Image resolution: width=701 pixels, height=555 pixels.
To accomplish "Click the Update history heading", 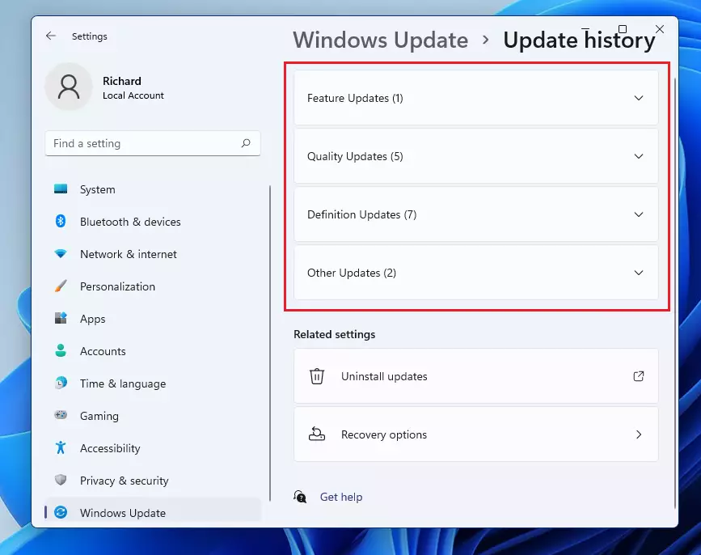I will pyautogui.click(x=580, y=40).
